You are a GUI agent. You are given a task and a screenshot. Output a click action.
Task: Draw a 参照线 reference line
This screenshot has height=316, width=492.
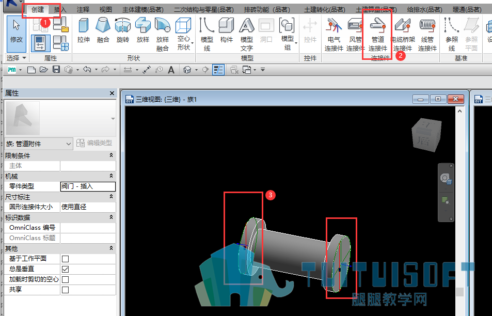pyautogui.click(x=452, y=35)
